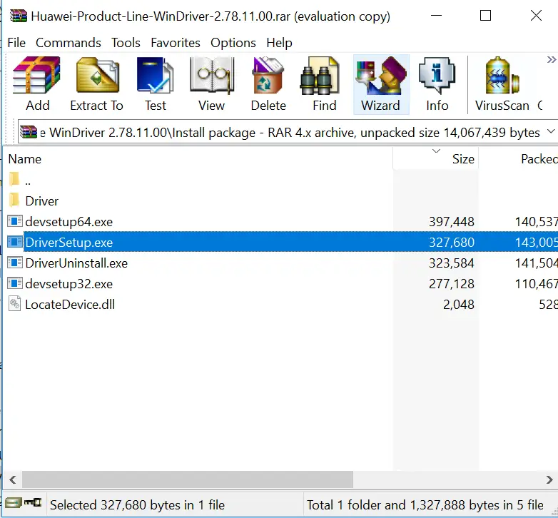
Task: Click the left scroll arrow
Action: 13,479
